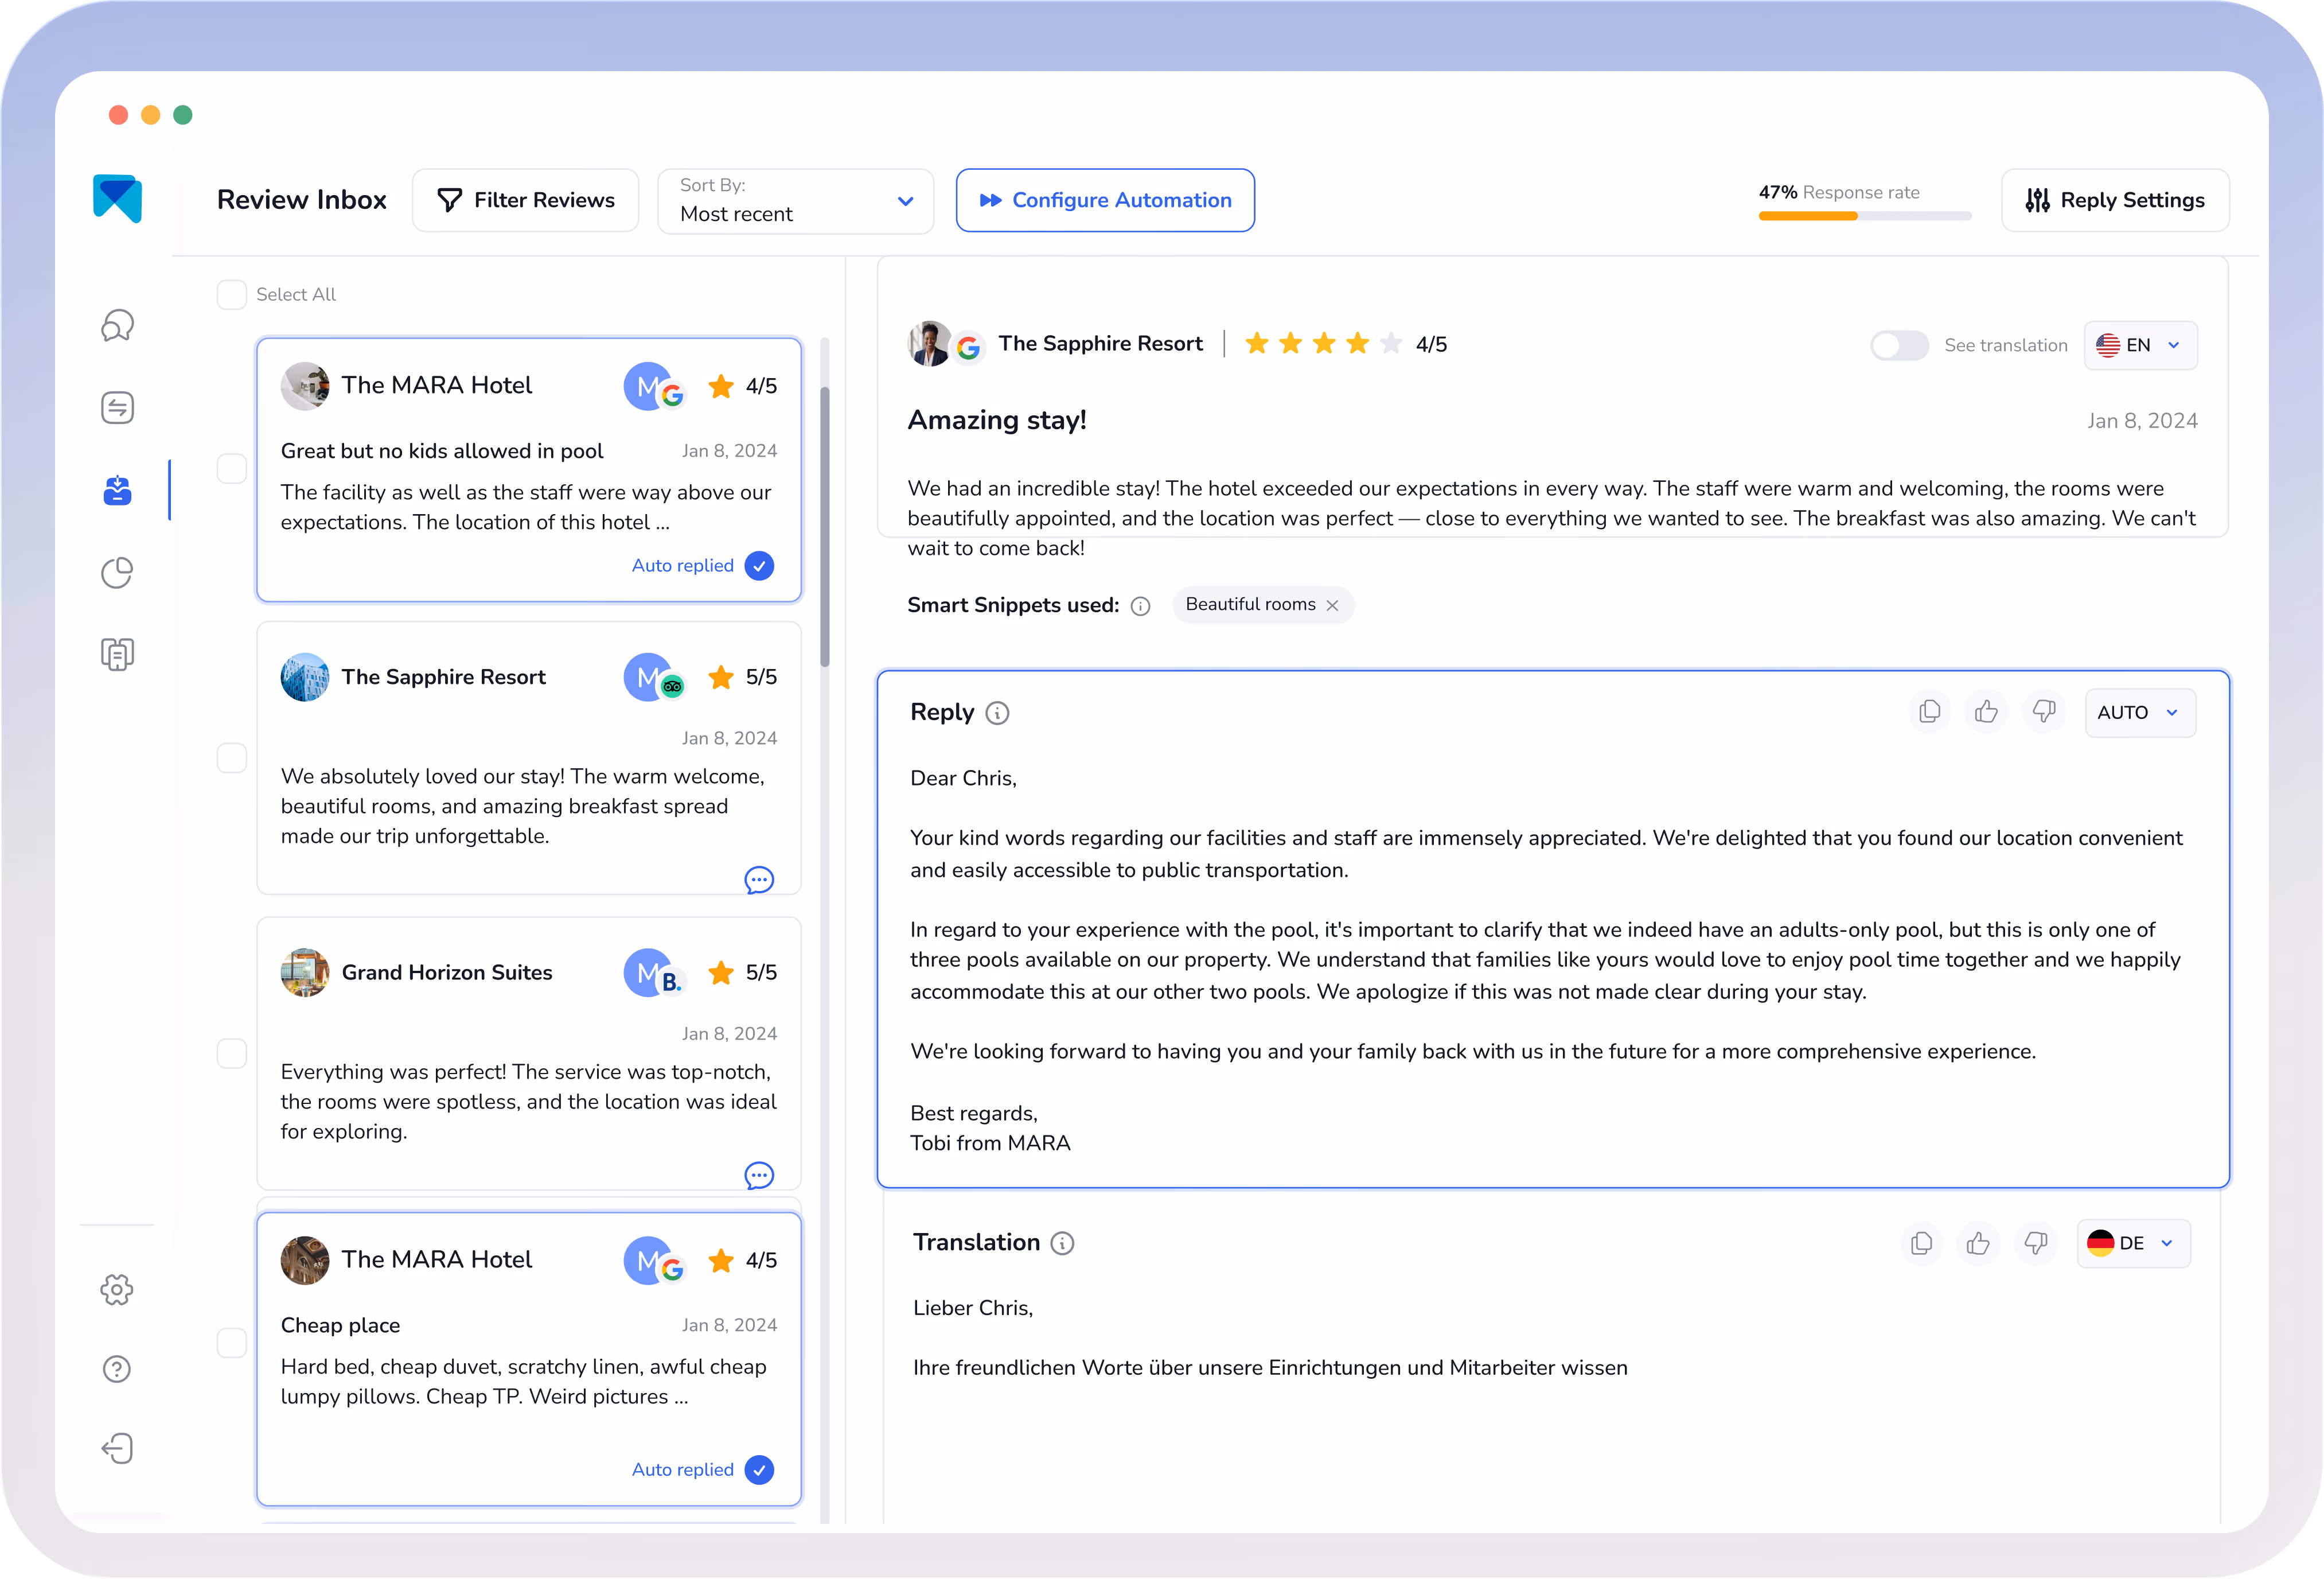
Task: Click the info icon beside Smart Snippets used
Action: pos(1141,606)
